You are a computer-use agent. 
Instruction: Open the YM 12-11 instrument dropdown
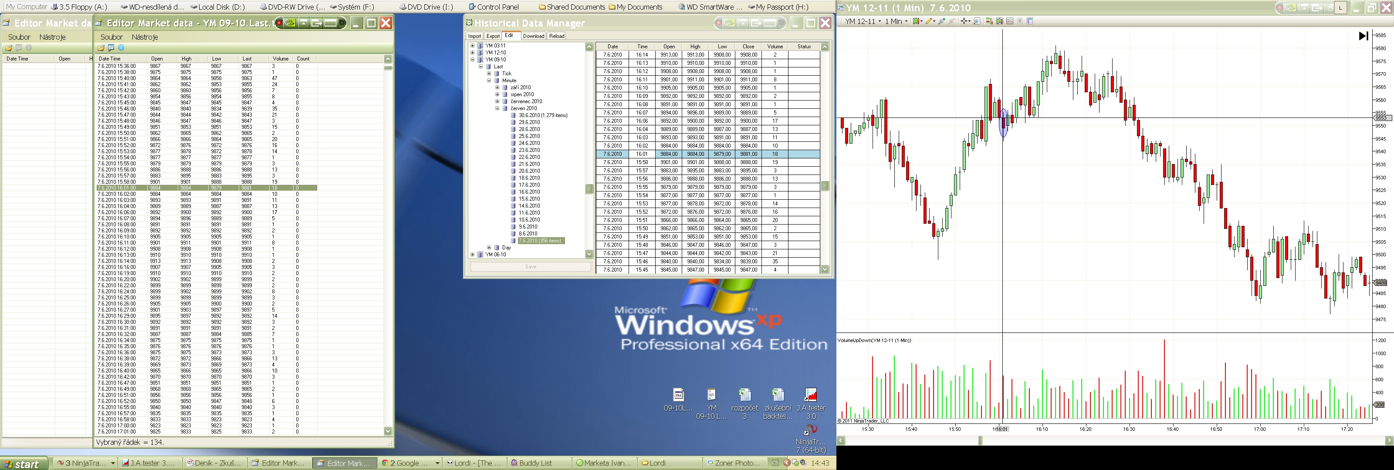point(863,21)
